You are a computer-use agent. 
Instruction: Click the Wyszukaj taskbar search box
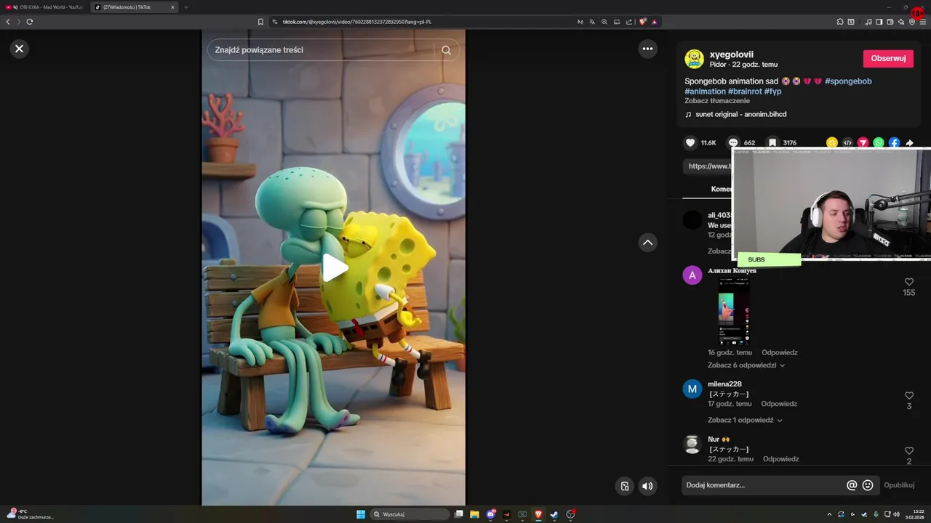coord(409,514)
